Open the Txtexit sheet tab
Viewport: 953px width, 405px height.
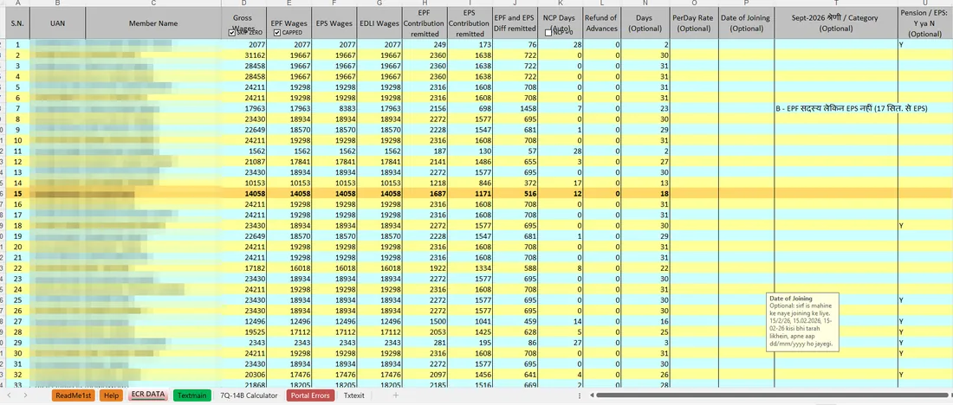click(353, 395)
